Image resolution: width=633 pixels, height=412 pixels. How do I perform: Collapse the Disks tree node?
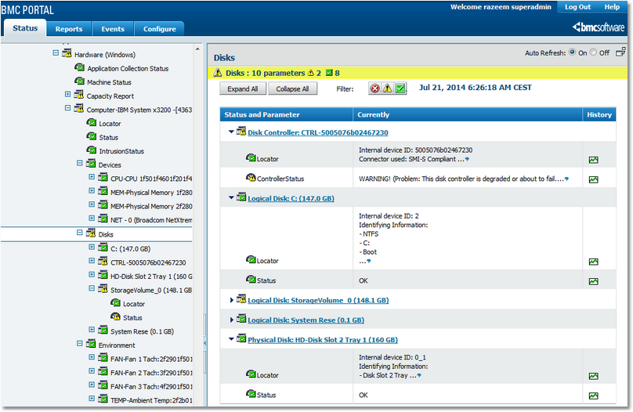[80, 233]
